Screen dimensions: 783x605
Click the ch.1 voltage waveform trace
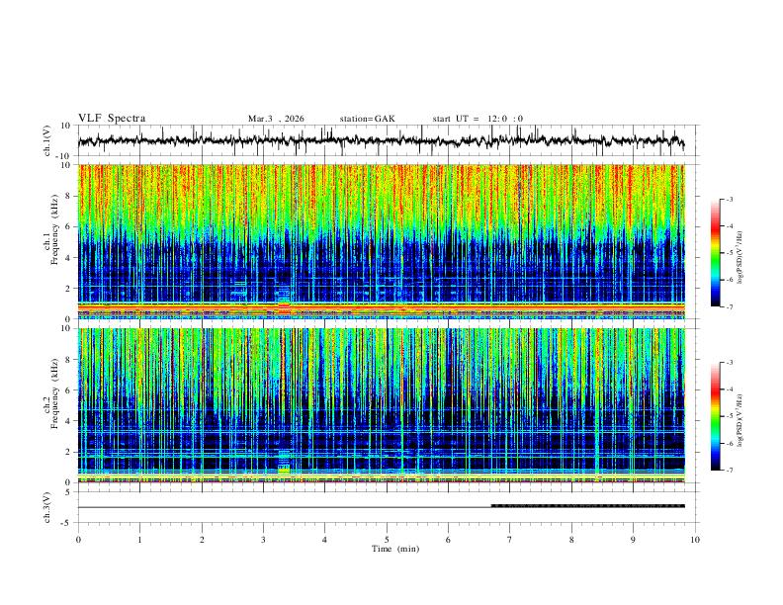381,140
